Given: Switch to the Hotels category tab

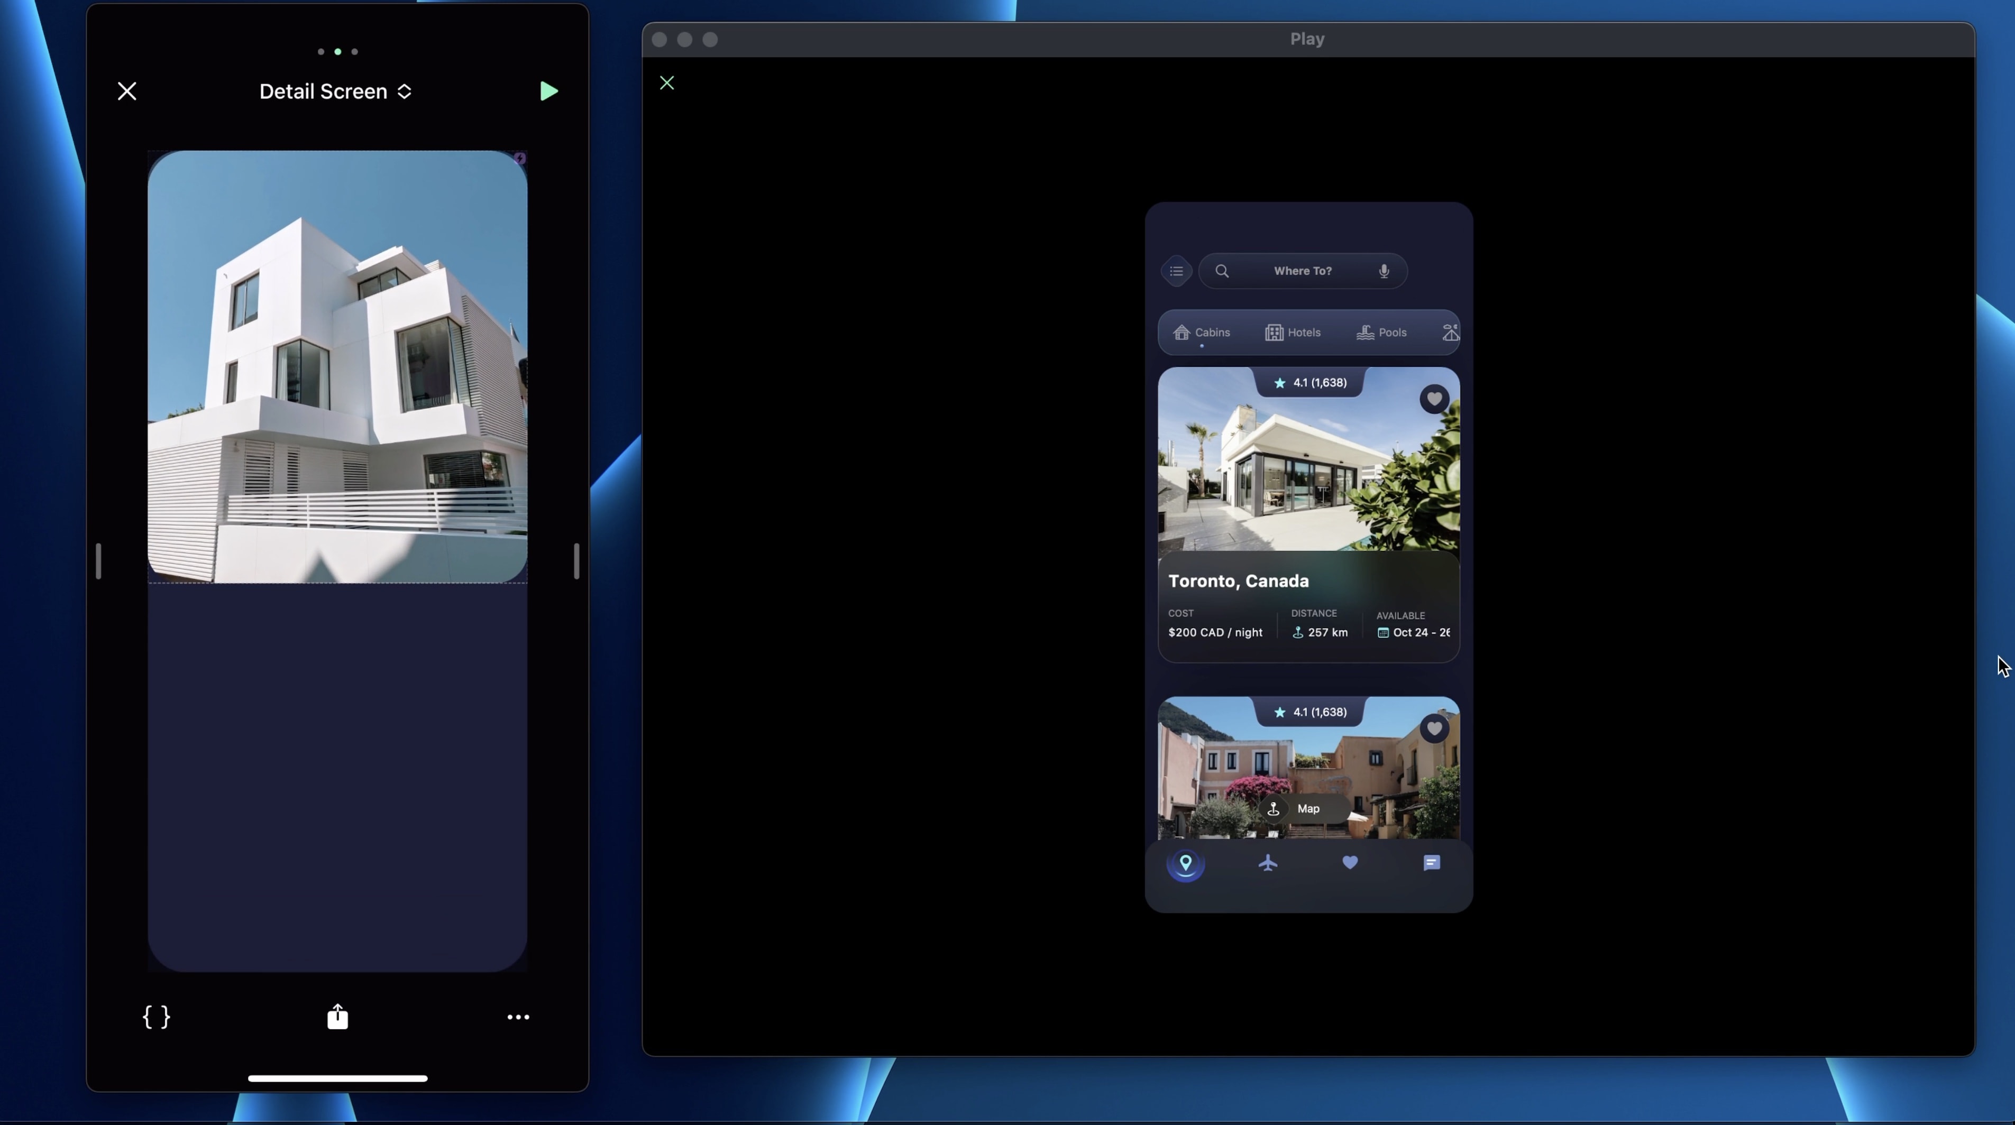Looking at the screenshot, I should click(1292, 333).
